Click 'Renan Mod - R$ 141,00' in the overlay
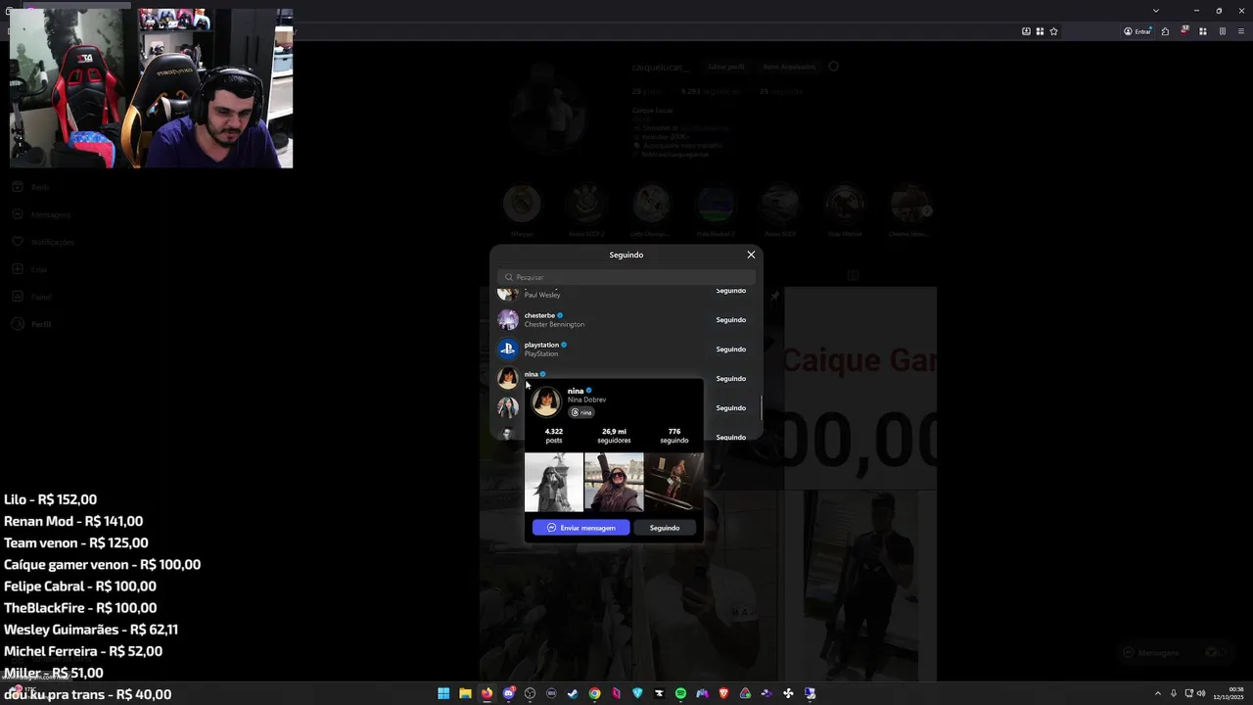 click(x=73, y=521)
